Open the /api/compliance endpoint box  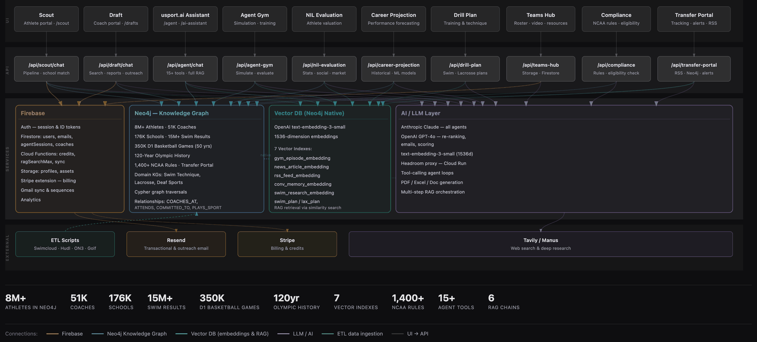click(x=616, y=69)
